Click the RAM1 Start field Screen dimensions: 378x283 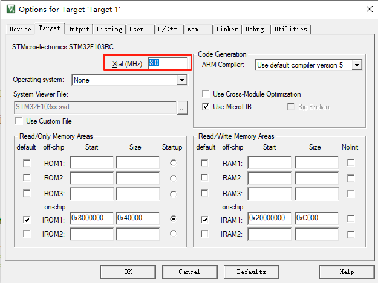[270, 163]
